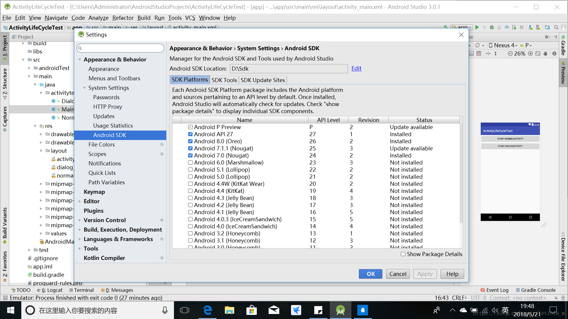Viewport: 568px width, 319px height.
Task: Open the app run configuration dropdown
Action: (x=462, y=27)
